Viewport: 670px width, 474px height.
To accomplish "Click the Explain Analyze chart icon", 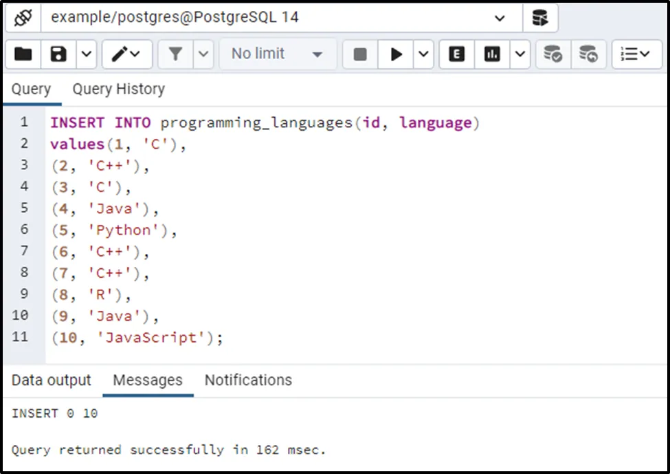I will (492, 54).
